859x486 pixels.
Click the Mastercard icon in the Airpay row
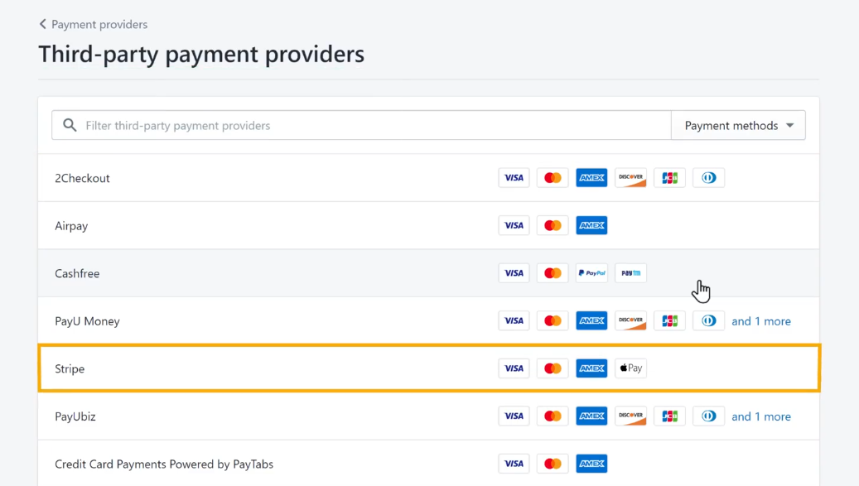(x=553, y=225)
